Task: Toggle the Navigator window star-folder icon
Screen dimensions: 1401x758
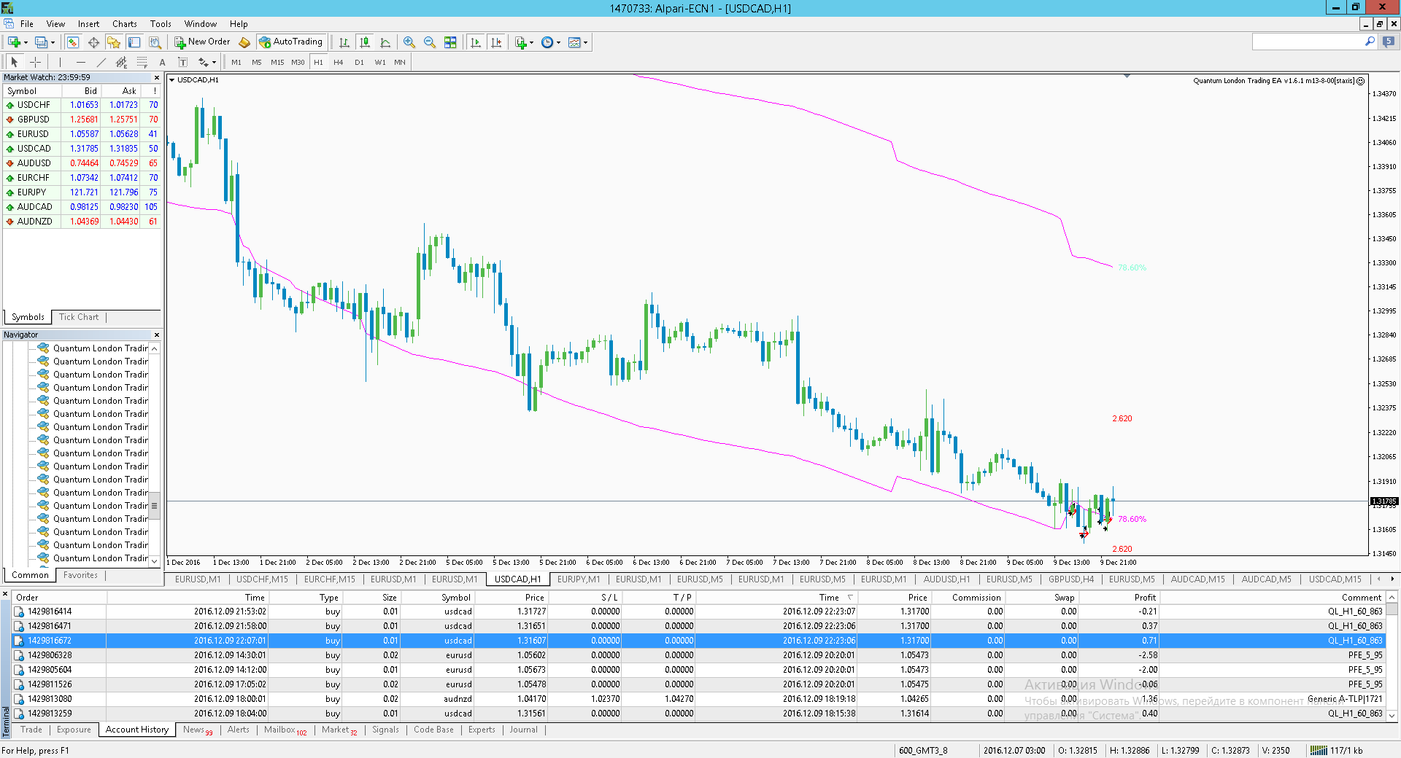Action: (x=114, y=42)
